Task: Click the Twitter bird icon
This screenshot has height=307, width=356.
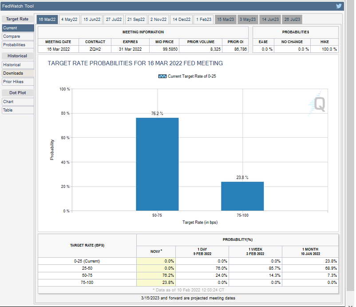Action: pos(339,6)
